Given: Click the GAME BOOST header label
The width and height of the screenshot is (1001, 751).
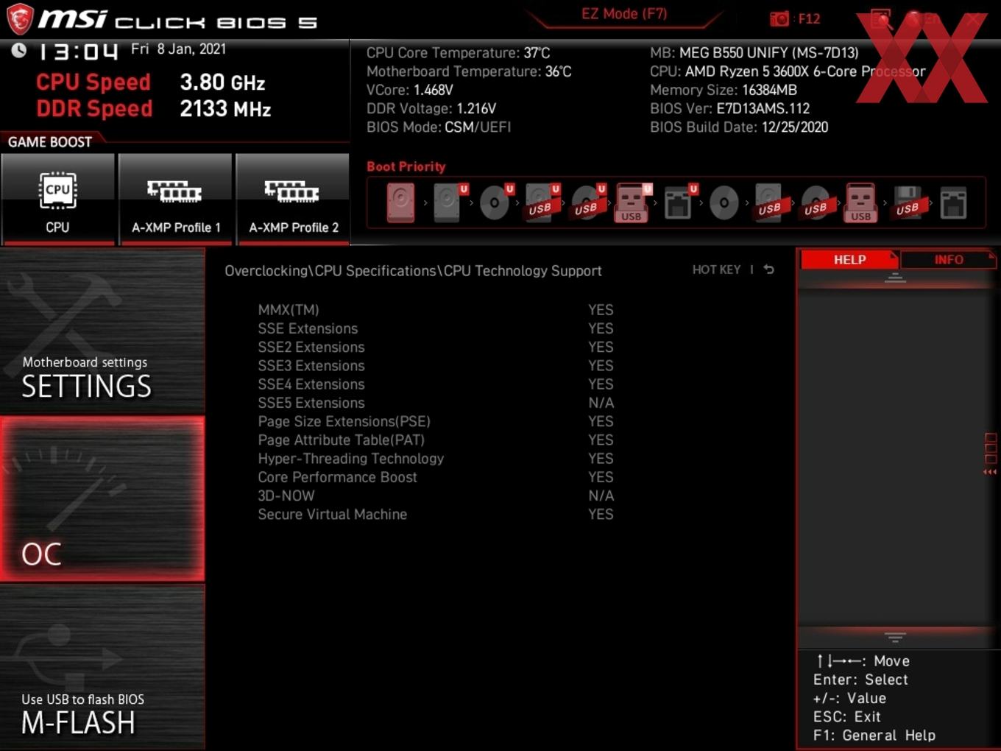Looking at the screenshot, I should 50,142.
